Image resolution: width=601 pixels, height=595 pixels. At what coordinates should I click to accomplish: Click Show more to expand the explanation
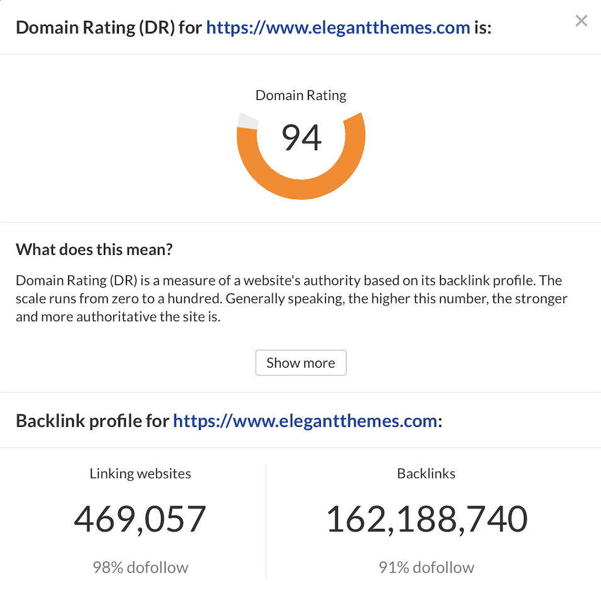(x=301, y=363)
